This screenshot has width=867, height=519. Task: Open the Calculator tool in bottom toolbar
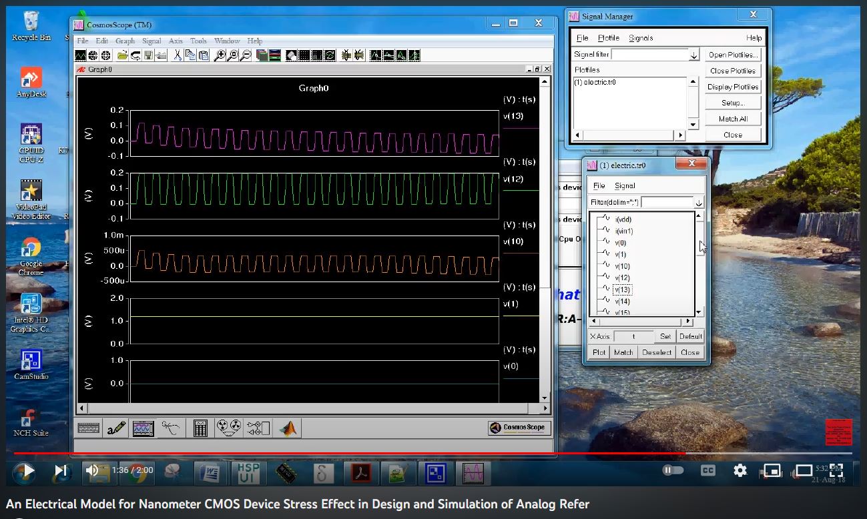click(x=200, y=428)
